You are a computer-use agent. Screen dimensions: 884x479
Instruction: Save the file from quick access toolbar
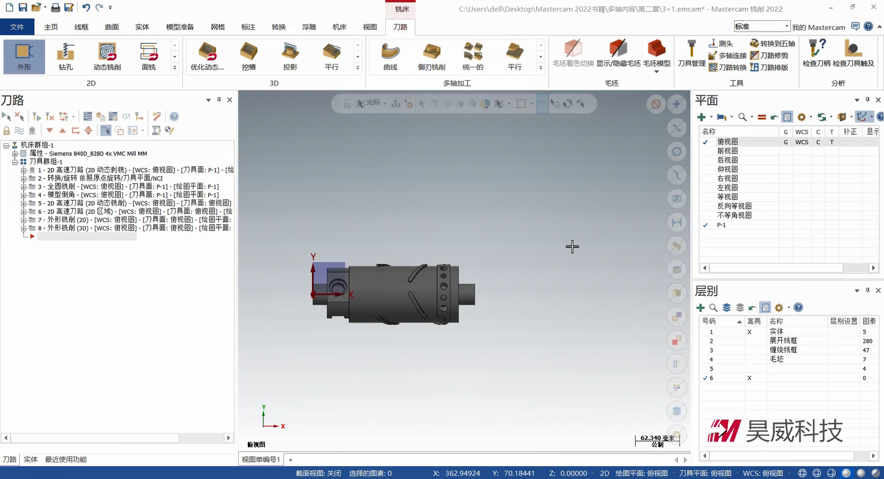pos(22,7)
